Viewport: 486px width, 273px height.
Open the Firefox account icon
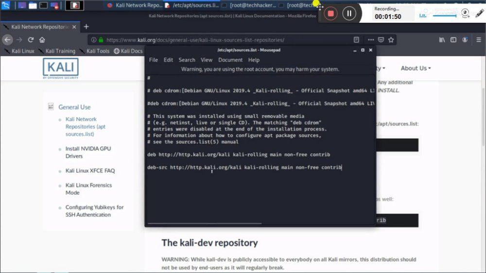465,40
